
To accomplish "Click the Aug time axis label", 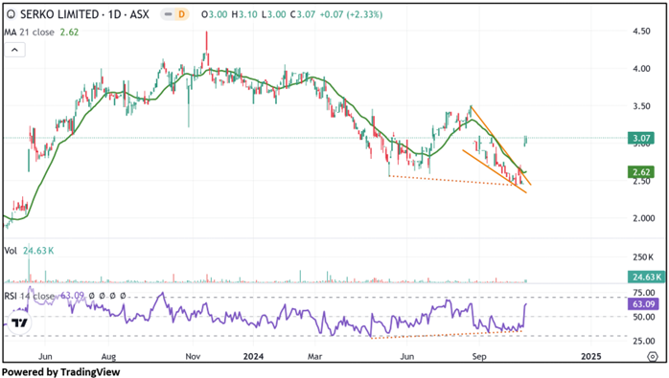I will pos(109,356).
